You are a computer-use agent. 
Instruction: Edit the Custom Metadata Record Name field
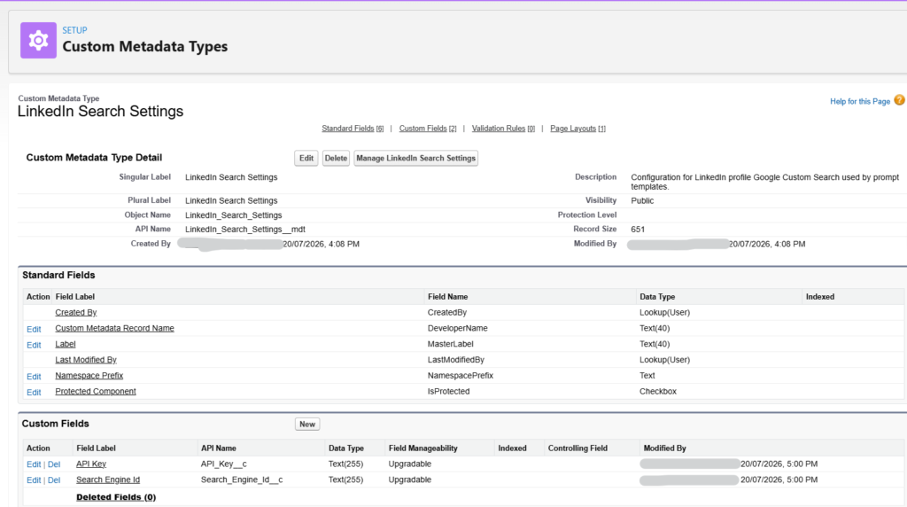tap(34, 330)
